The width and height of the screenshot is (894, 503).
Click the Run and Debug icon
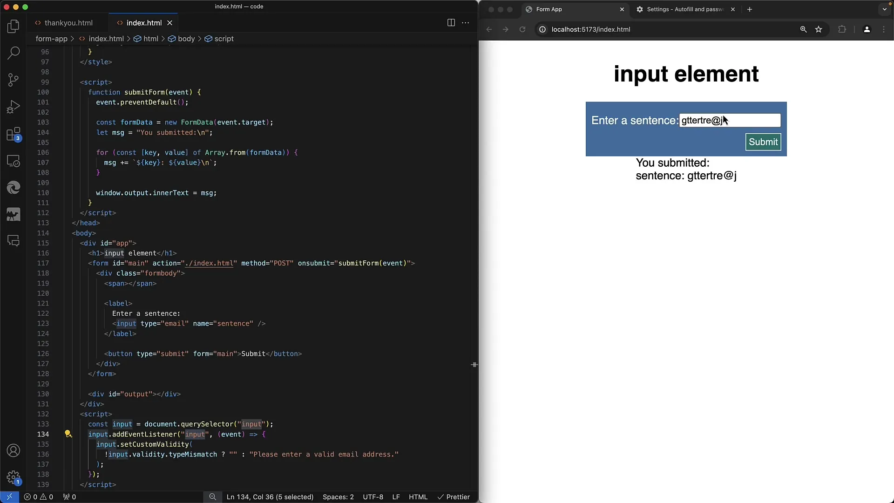coord(14,106)
